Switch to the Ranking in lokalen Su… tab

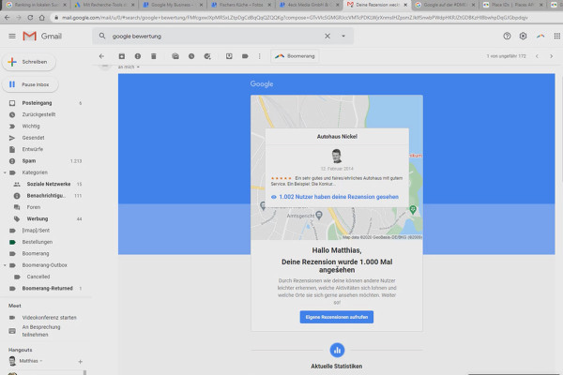click(x=36, y=5)
